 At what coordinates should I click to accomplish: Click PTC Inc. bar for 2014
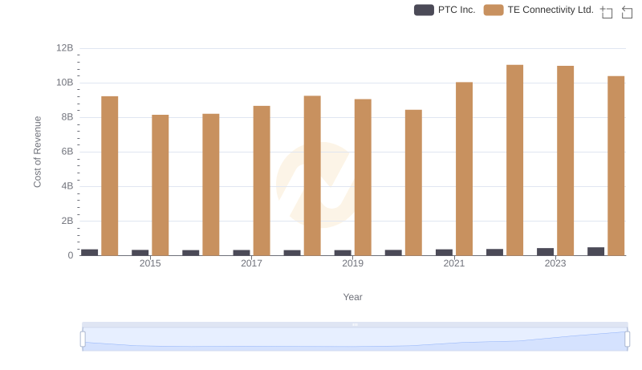[89, 252]
